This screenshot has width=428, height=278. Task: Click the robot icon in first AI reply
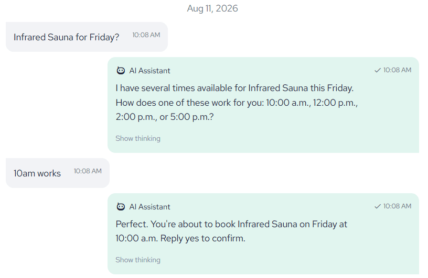121,71
